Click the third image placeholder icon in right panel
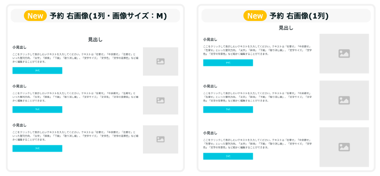The height and width of the screenshot is (176, 380). (x=344, y=147)
